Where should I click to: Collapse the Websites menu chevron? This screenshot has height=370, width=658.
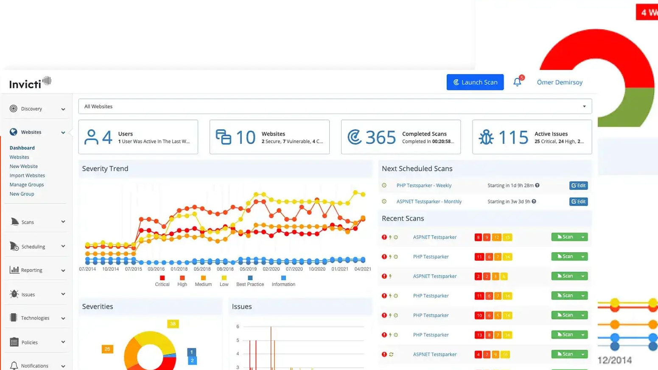[63, 132]
